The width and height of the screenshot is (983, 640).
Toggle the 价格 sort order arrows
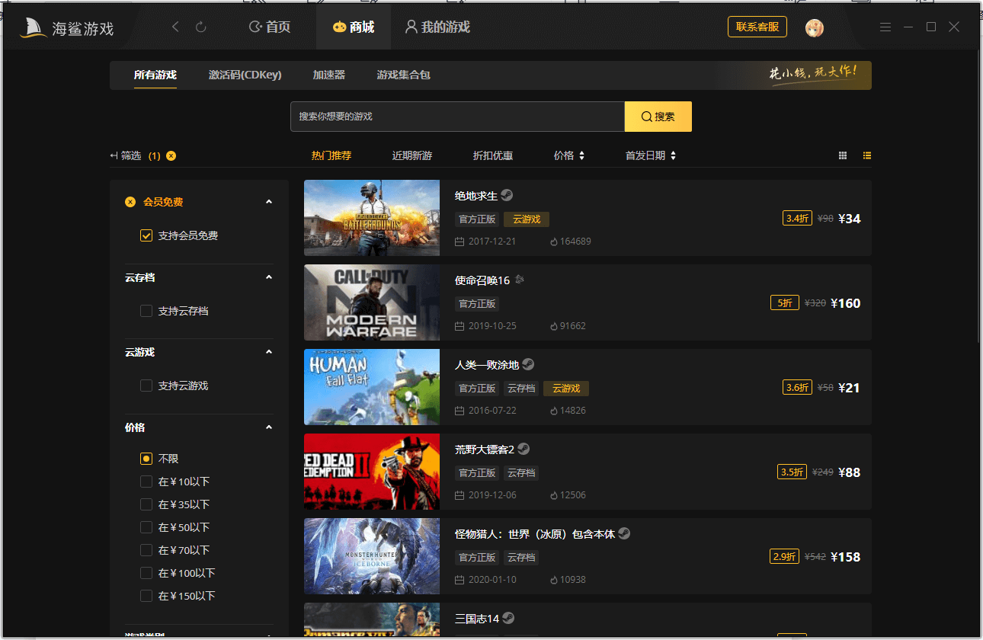(583, 155)
